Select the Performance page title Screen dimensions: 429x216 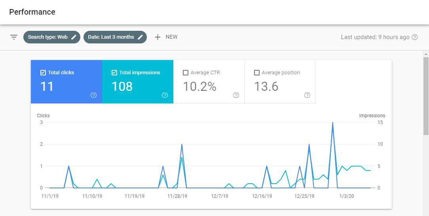pyautogui.click(x=32, y=12)
